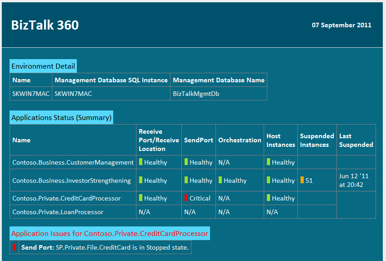Click green Receive Port icon for CreditCardProcessor
Screen dimensions: 386x261
tap(141, 198)
